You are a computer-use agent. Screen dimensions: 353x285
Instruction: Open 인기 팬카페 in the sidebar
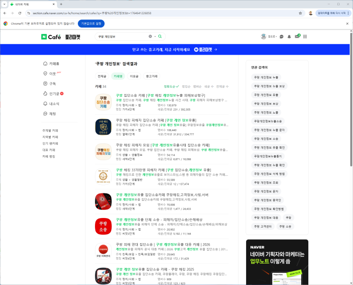50,143
